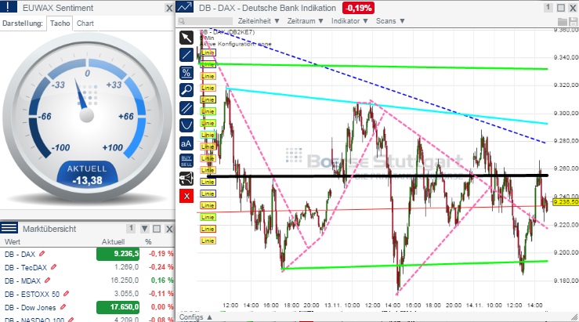
Task: Activate the magnifier zoom tool
Action: [186, 90]
